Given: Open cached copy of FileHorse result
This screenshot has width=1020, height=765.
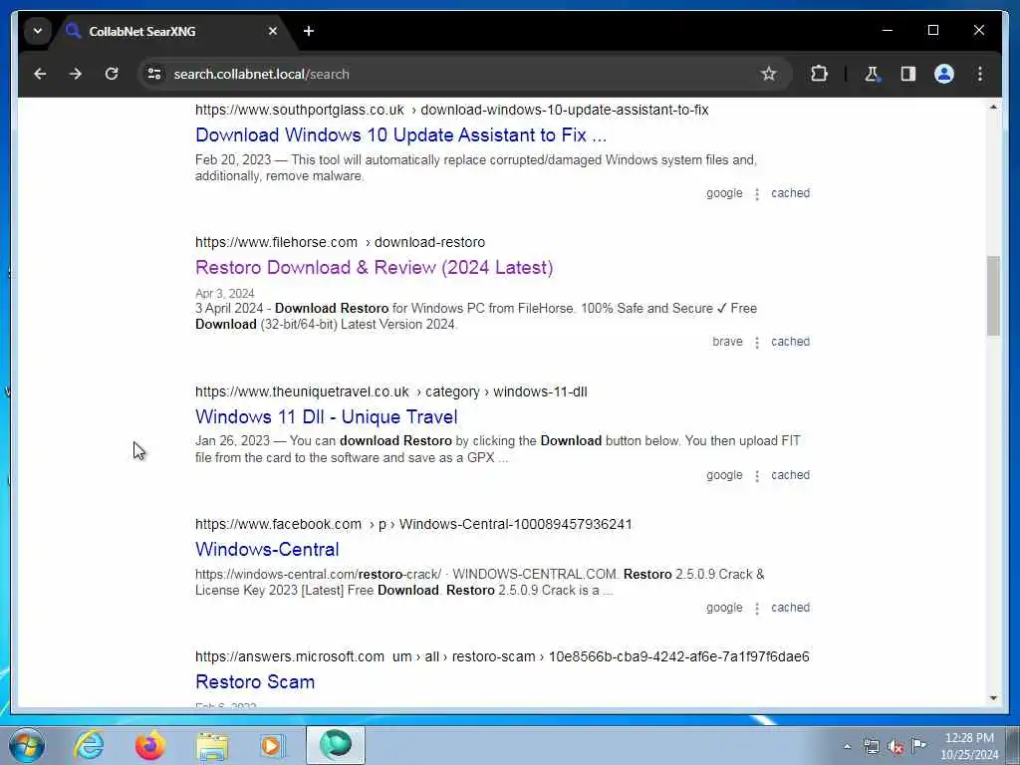Looking at the screenshot, I should click(790, 342).
